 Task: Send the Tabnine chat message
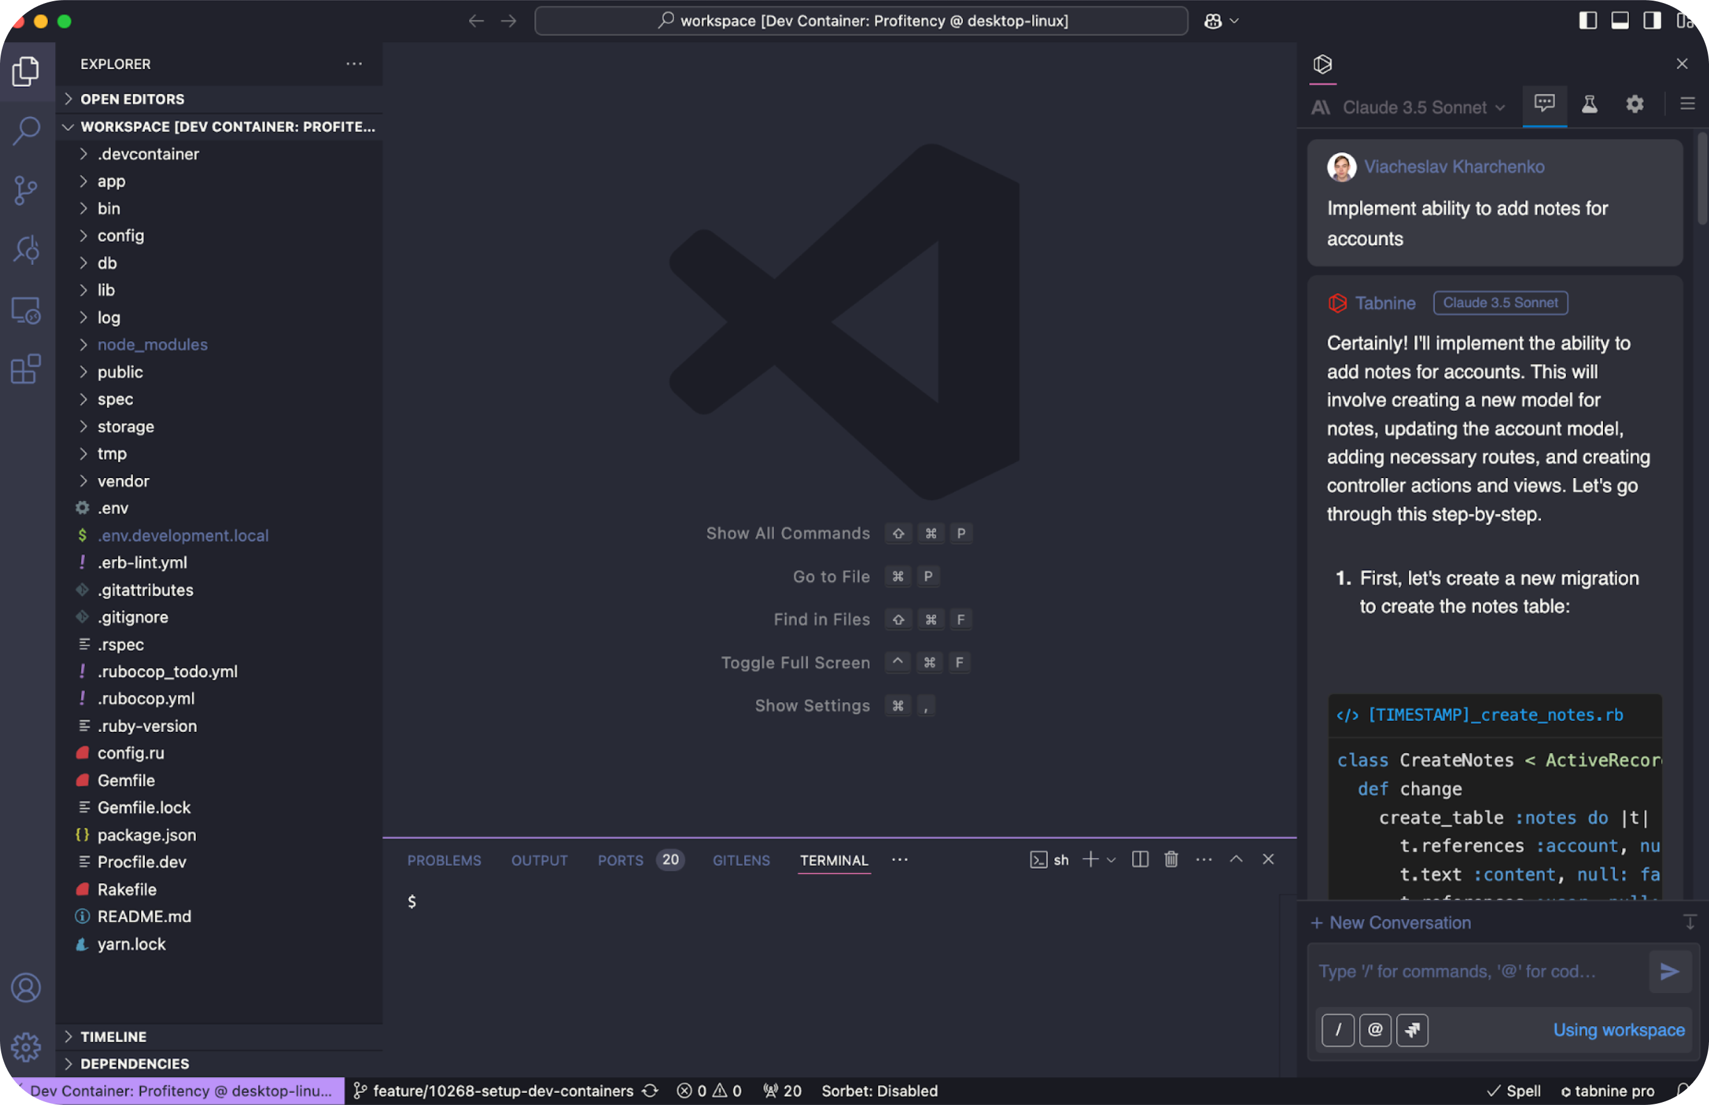tap(1670, 972)
